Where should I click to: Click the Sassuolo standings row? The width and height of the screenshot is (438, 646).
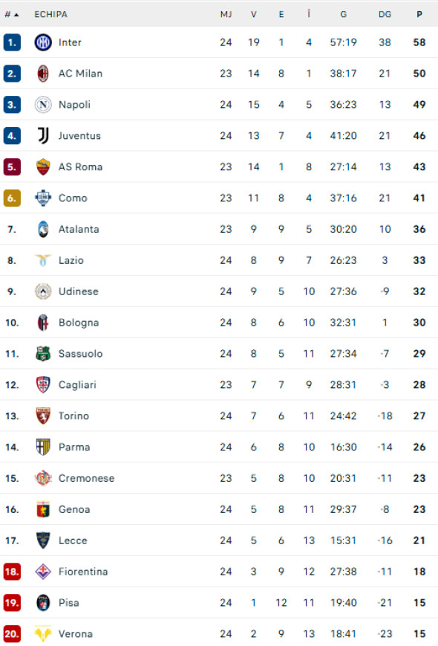pyautogui.click(x=219, y=353)
